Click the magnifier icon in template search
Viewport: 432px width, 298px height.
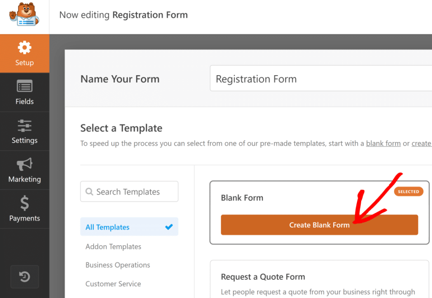click(89, 192)
